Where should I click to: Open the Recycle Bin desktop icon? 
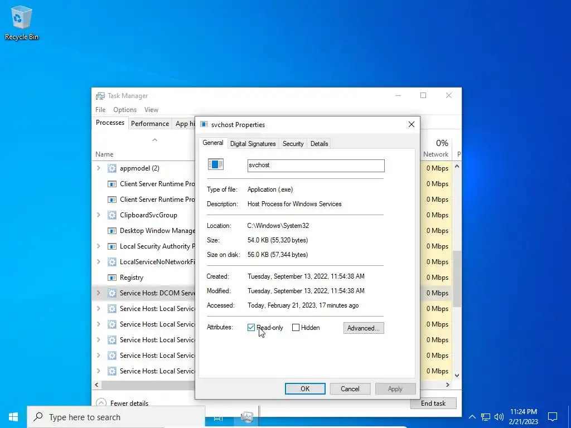(22, 22)
